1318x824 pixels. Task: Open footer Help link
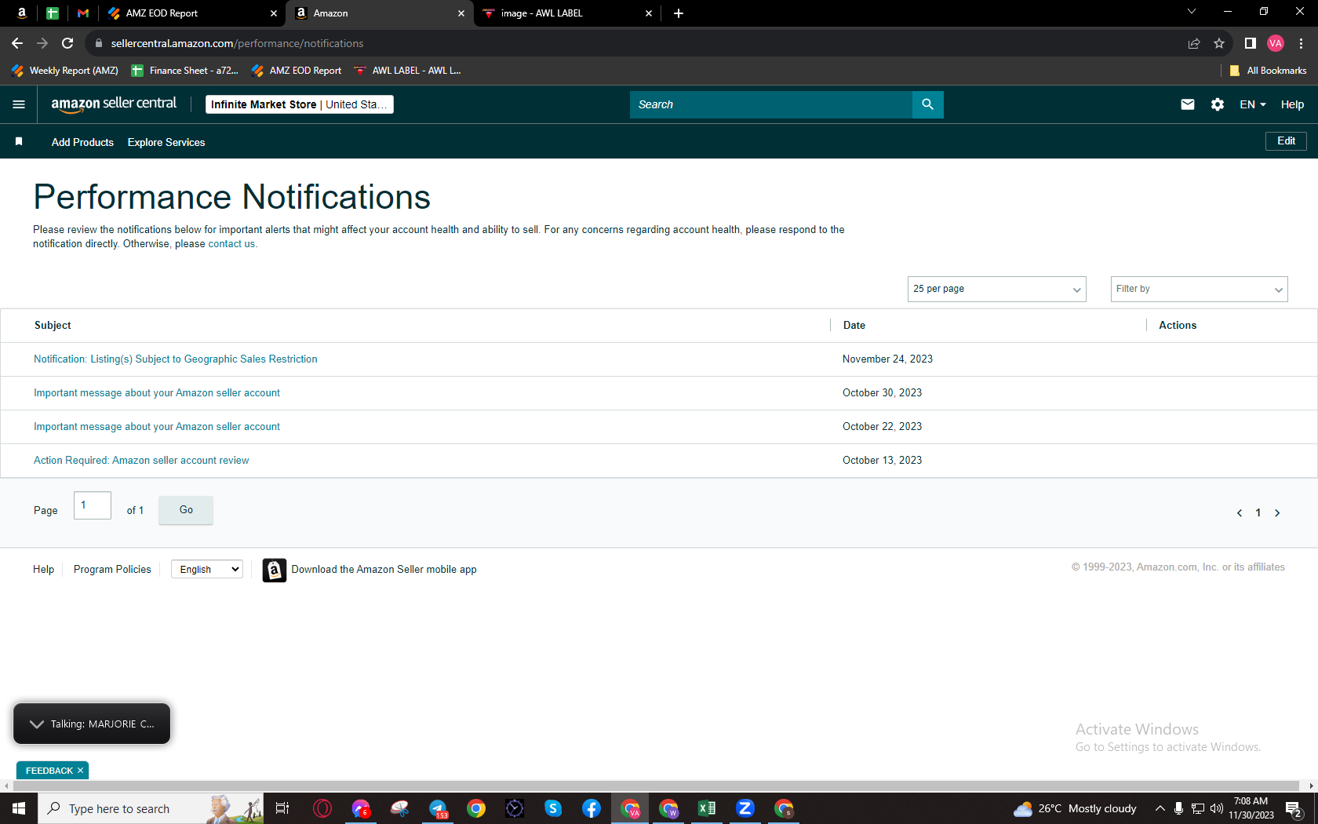43,570
